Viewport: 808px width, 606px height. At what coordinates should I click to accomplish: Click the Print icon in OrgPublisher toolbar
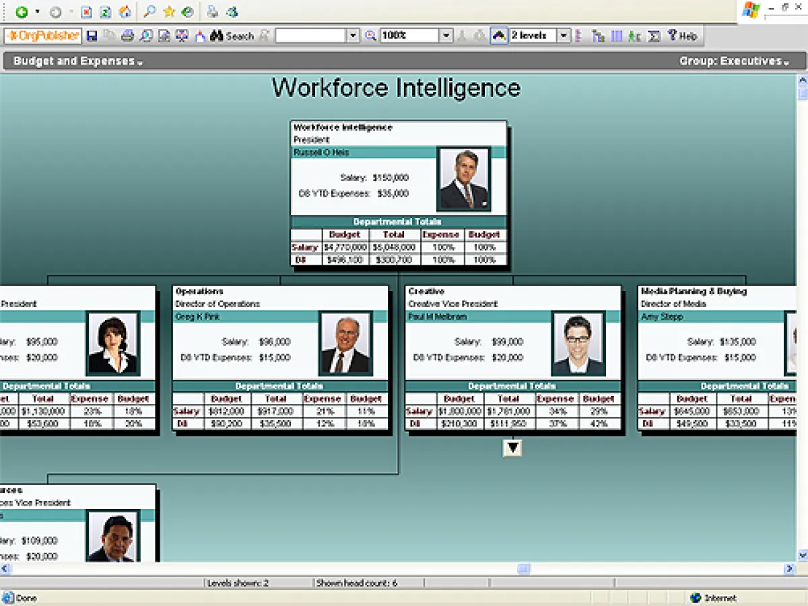coord(127,36)
